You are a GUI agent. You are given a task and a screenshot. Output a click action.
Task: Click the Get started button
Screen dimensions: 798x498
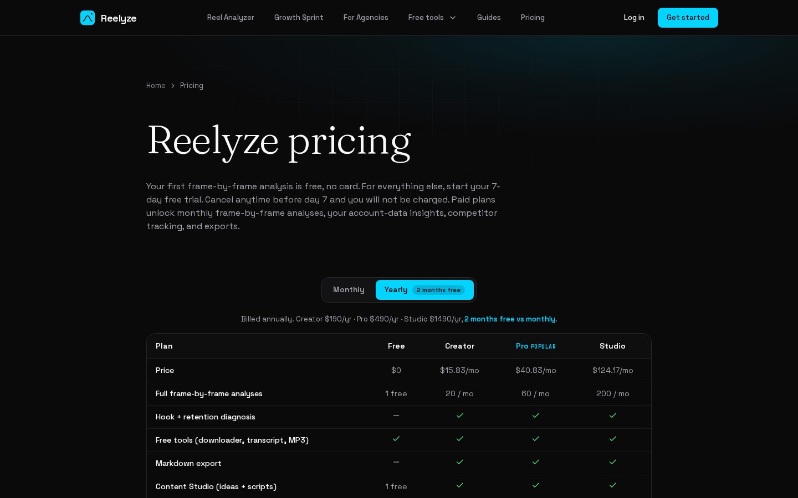click(688, 18)
